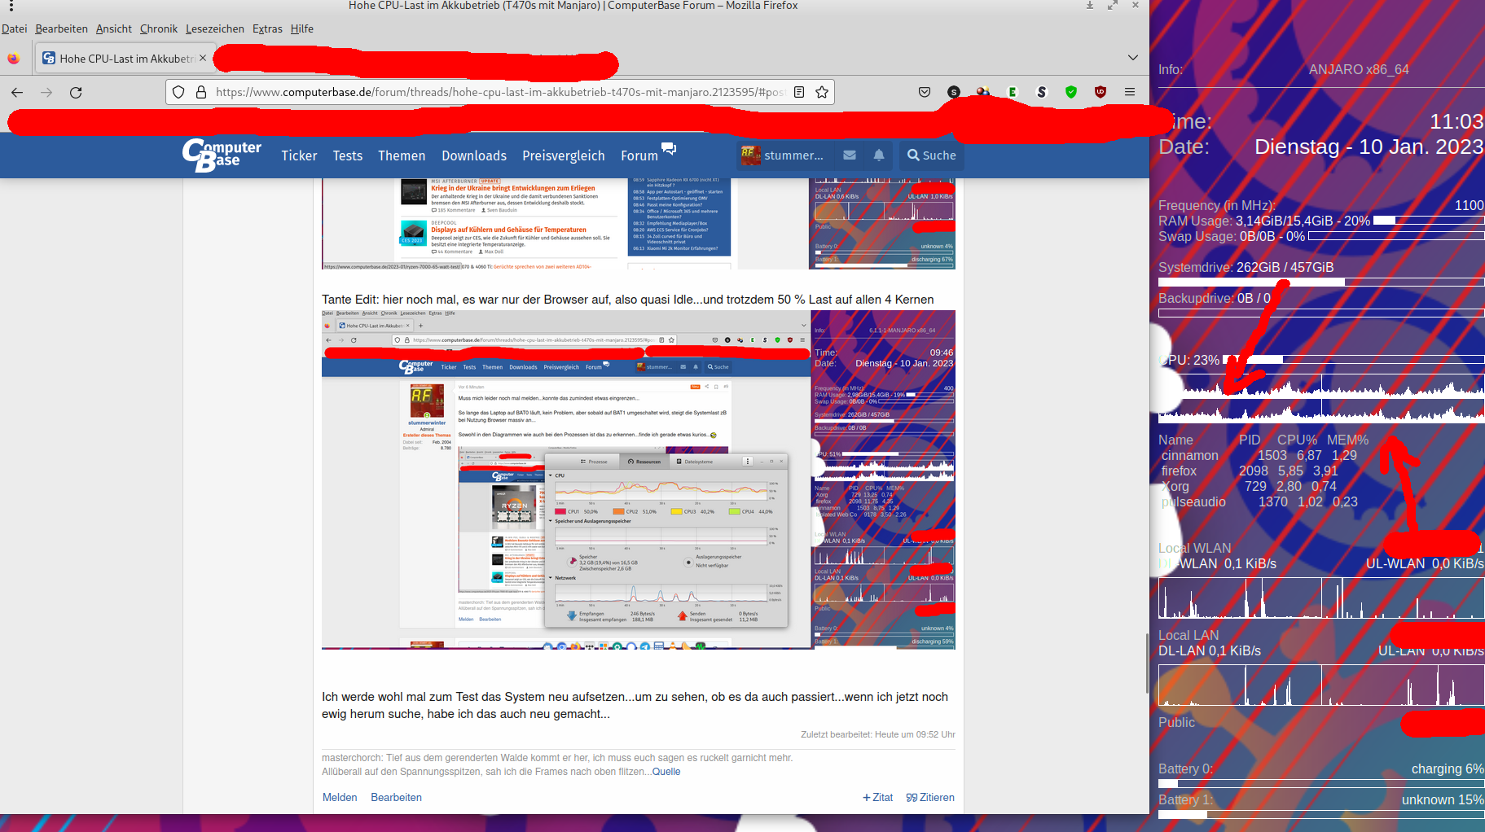Click 'Swap Usage: 0B/0B - 0%' in Conky
Viewport: 1485px width, 832px height.
click(x=1232, y=236)
